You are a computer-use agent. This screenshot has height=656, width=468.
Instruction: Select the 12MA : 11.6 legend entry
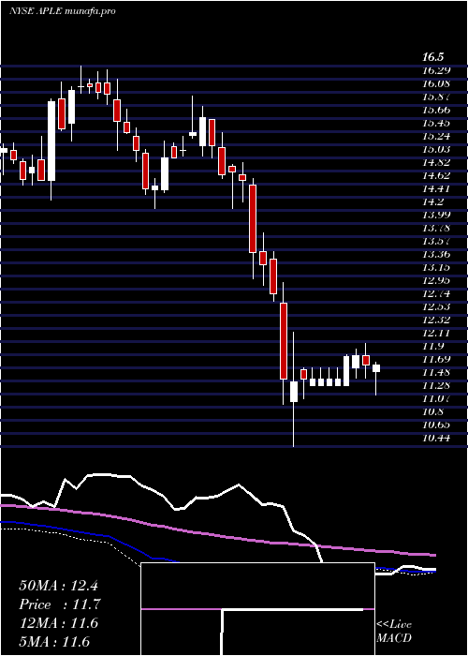pyautogui.click(x=58, y=622)
